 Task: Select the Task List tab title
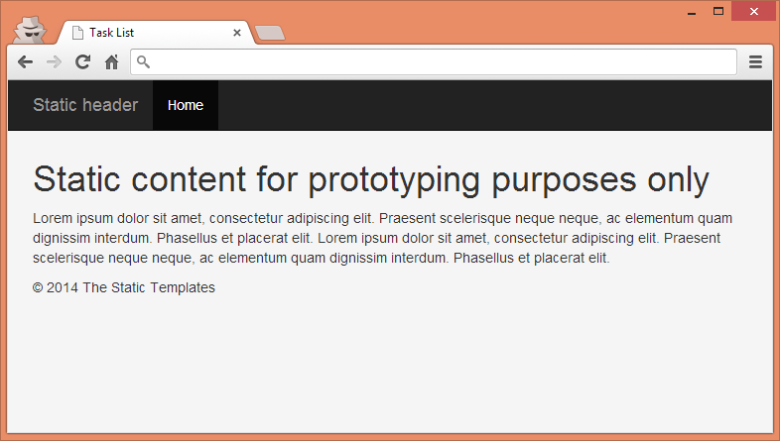[111, 33]
